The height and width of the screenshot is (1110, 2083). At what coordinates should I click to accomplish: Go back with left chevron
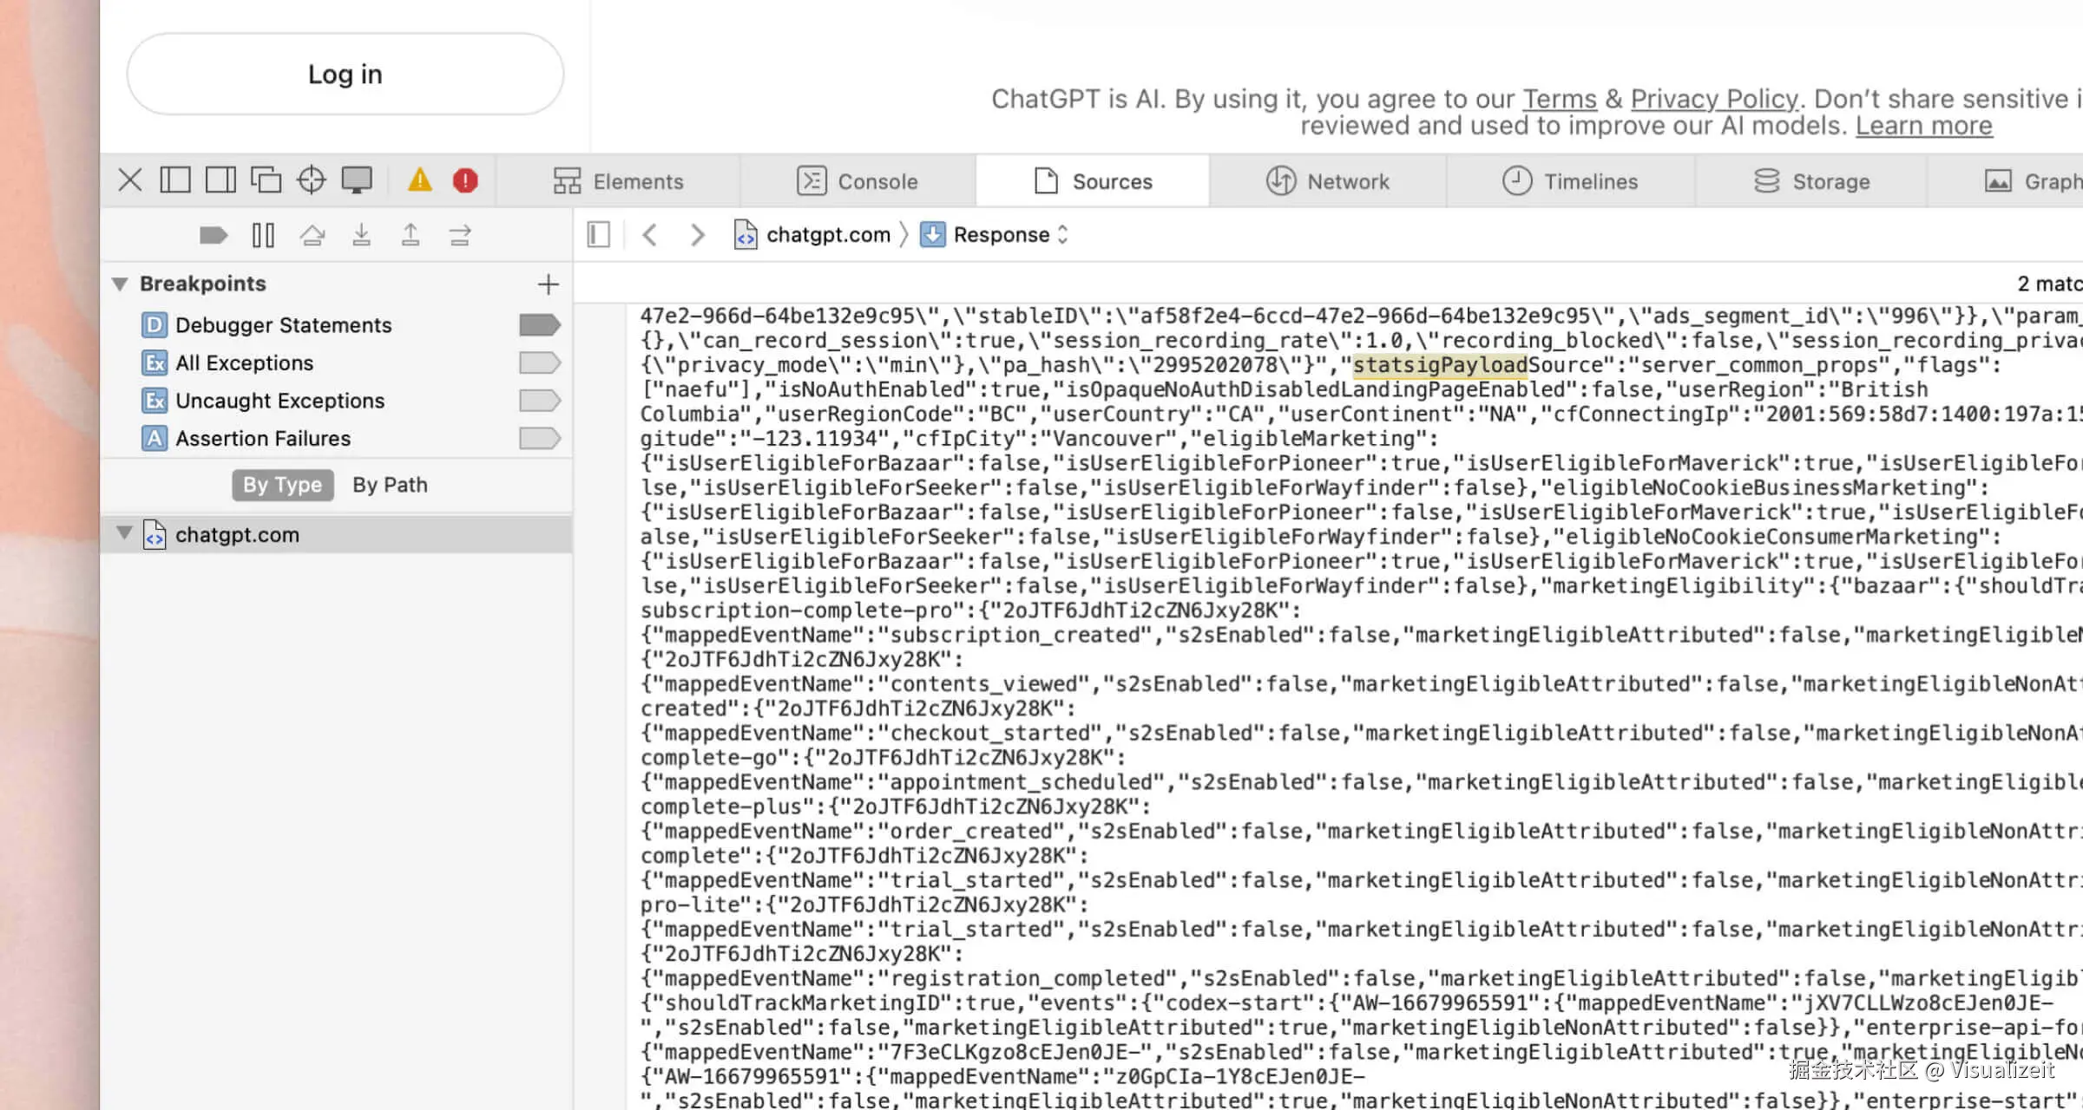(650, 235)
